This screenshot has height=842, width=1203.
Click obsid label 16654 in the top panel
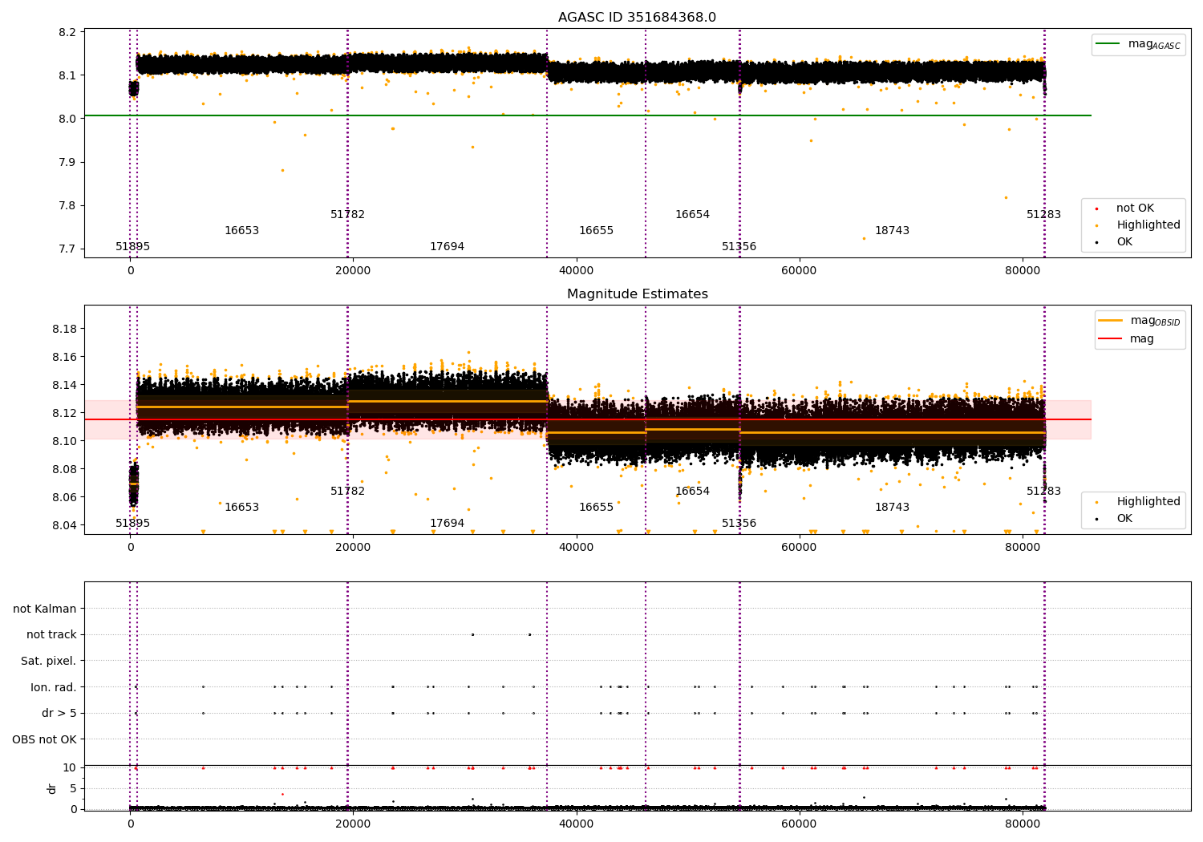click(x=692, y=215)
